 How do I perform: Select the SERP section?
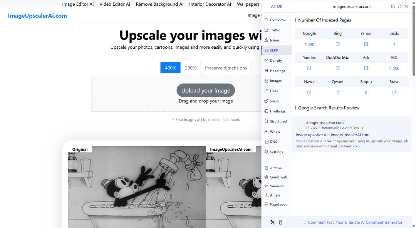tap(277, 50)
